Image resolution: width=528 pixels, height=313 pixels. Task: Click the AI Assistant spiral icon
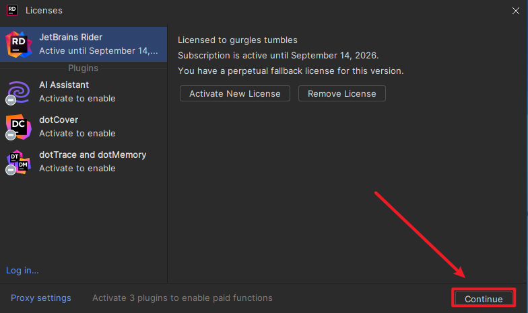19,92
